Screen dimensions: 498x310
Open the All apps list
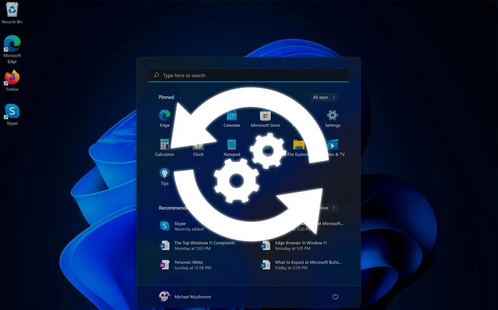pyautogui.click(x=324, y=97)
